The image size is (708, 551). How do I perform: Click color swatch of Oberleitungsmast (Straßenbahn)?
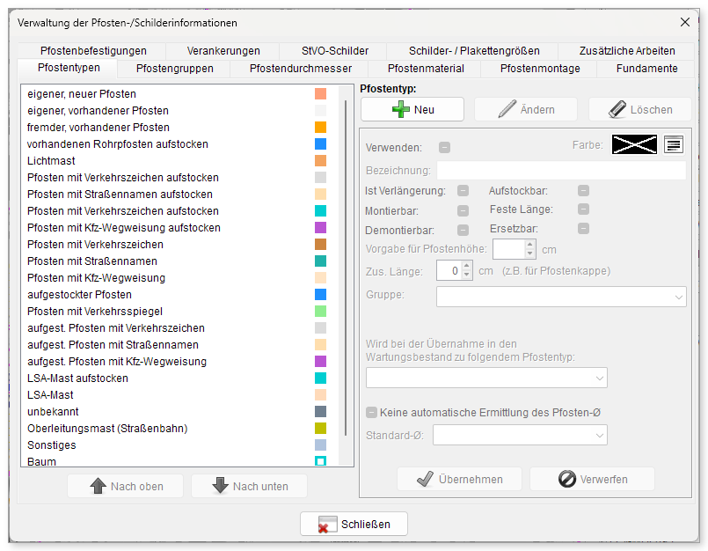[x=321, y=428]
